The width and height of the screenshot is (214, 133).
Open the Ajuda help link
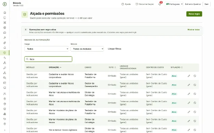pyautogui.click(x=126, y=4)
